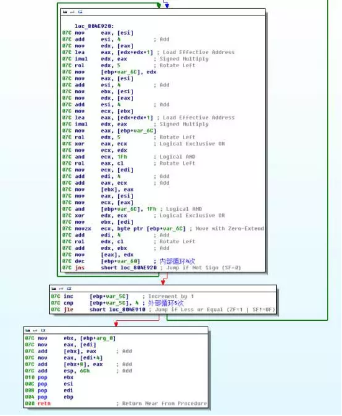Click the 6Ch operand in add esp line
This screenshot has height=416, width=342.
pyautogui.click(x=85, y=371)
